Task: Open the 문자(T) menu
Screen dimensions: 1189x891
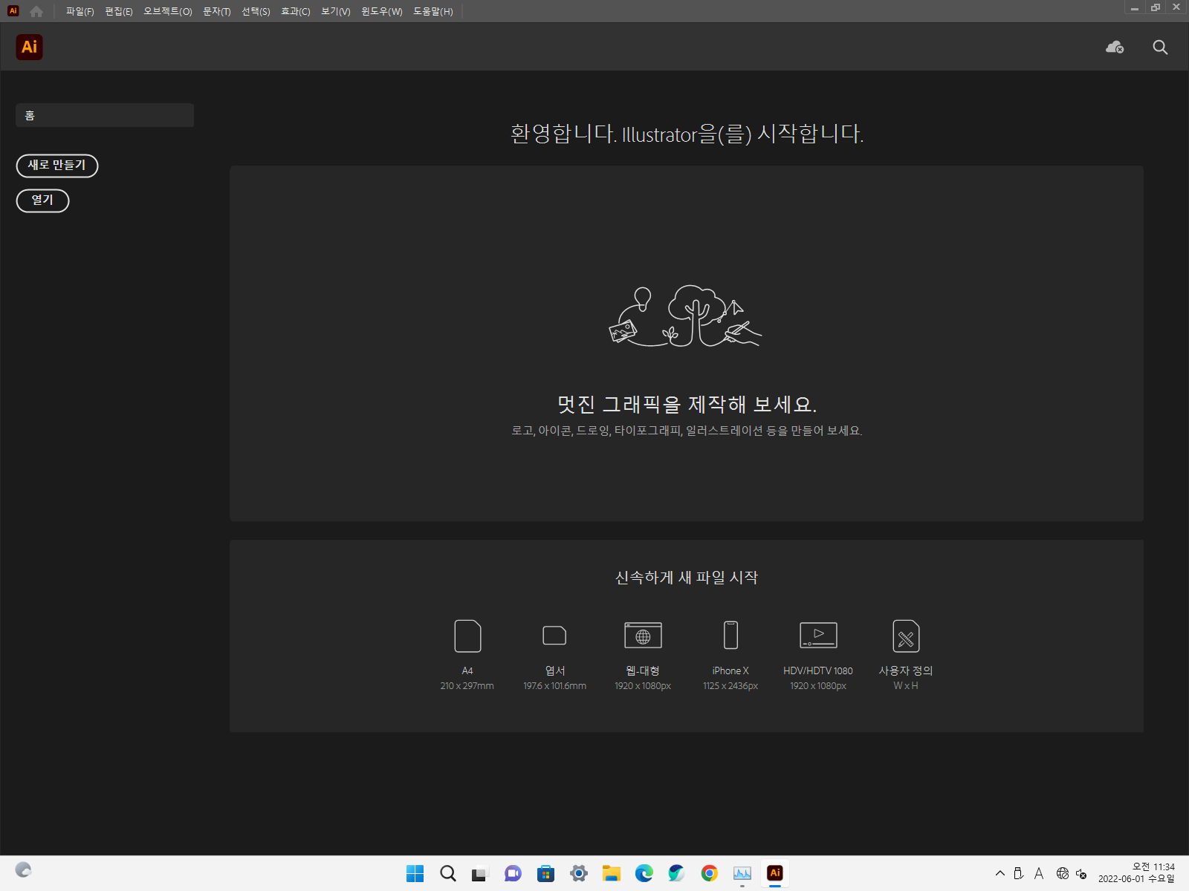Action: [217, 11]
